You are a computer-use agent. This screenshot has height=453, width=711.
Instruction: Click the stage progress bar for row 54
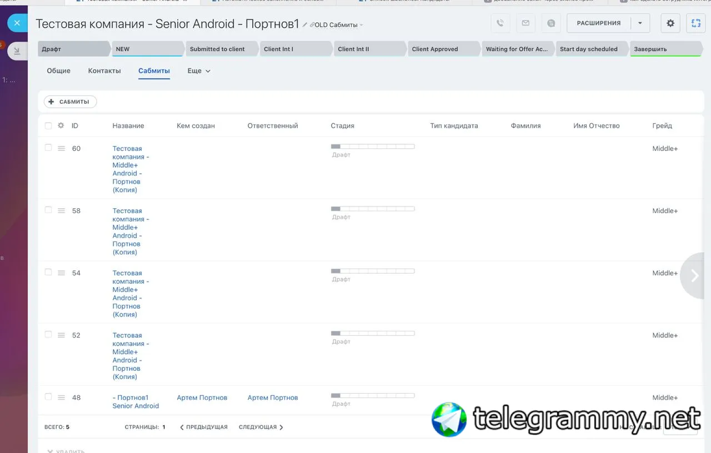[x=373, y=271]
